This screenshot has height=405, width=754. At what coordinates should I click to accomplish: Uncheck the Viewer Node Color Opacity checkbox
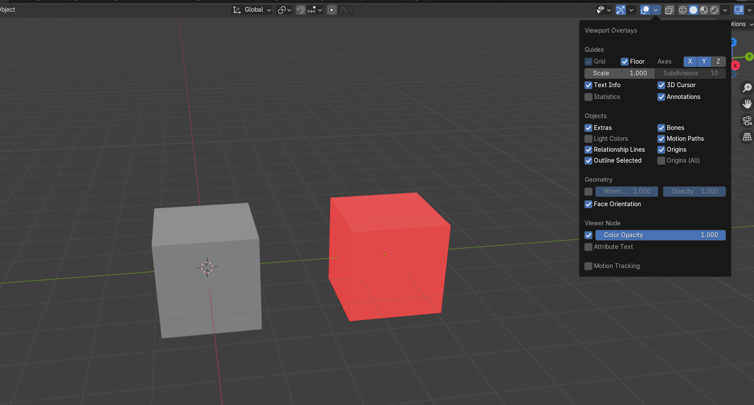pos(588,235)
